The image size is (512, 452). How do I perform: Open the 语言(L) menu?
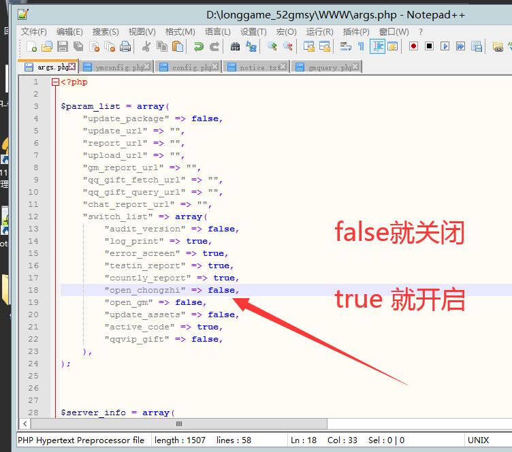click(217, 32)
